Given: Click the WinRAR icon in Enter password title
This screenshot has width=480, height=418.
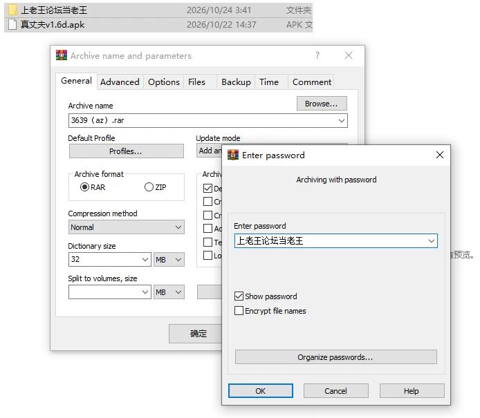Looking at the screenshot, I should click(x=233, y=155).
